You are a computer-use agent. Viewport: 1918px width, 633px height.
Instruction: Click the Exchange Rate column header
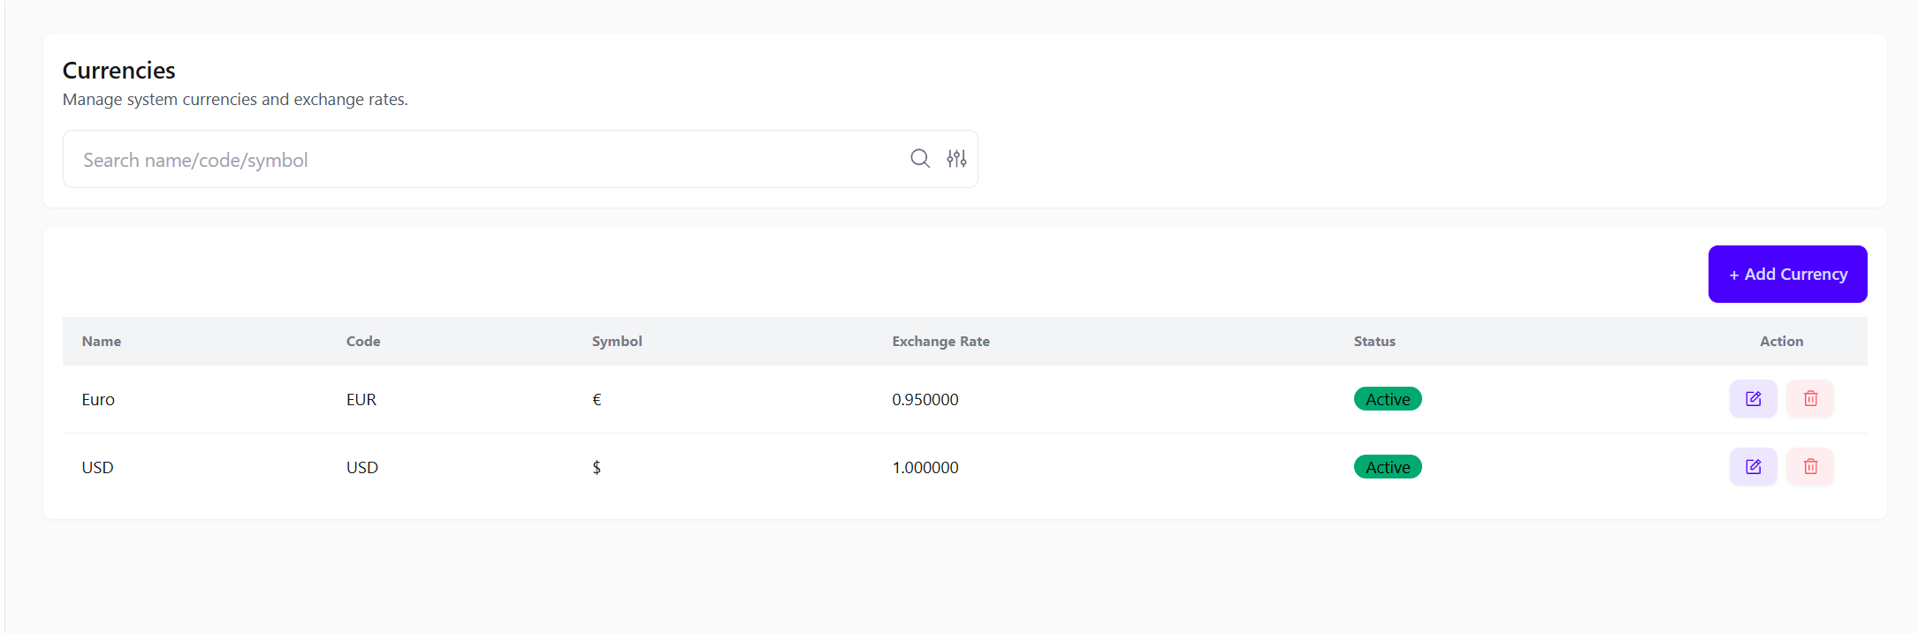pos(940,342)
